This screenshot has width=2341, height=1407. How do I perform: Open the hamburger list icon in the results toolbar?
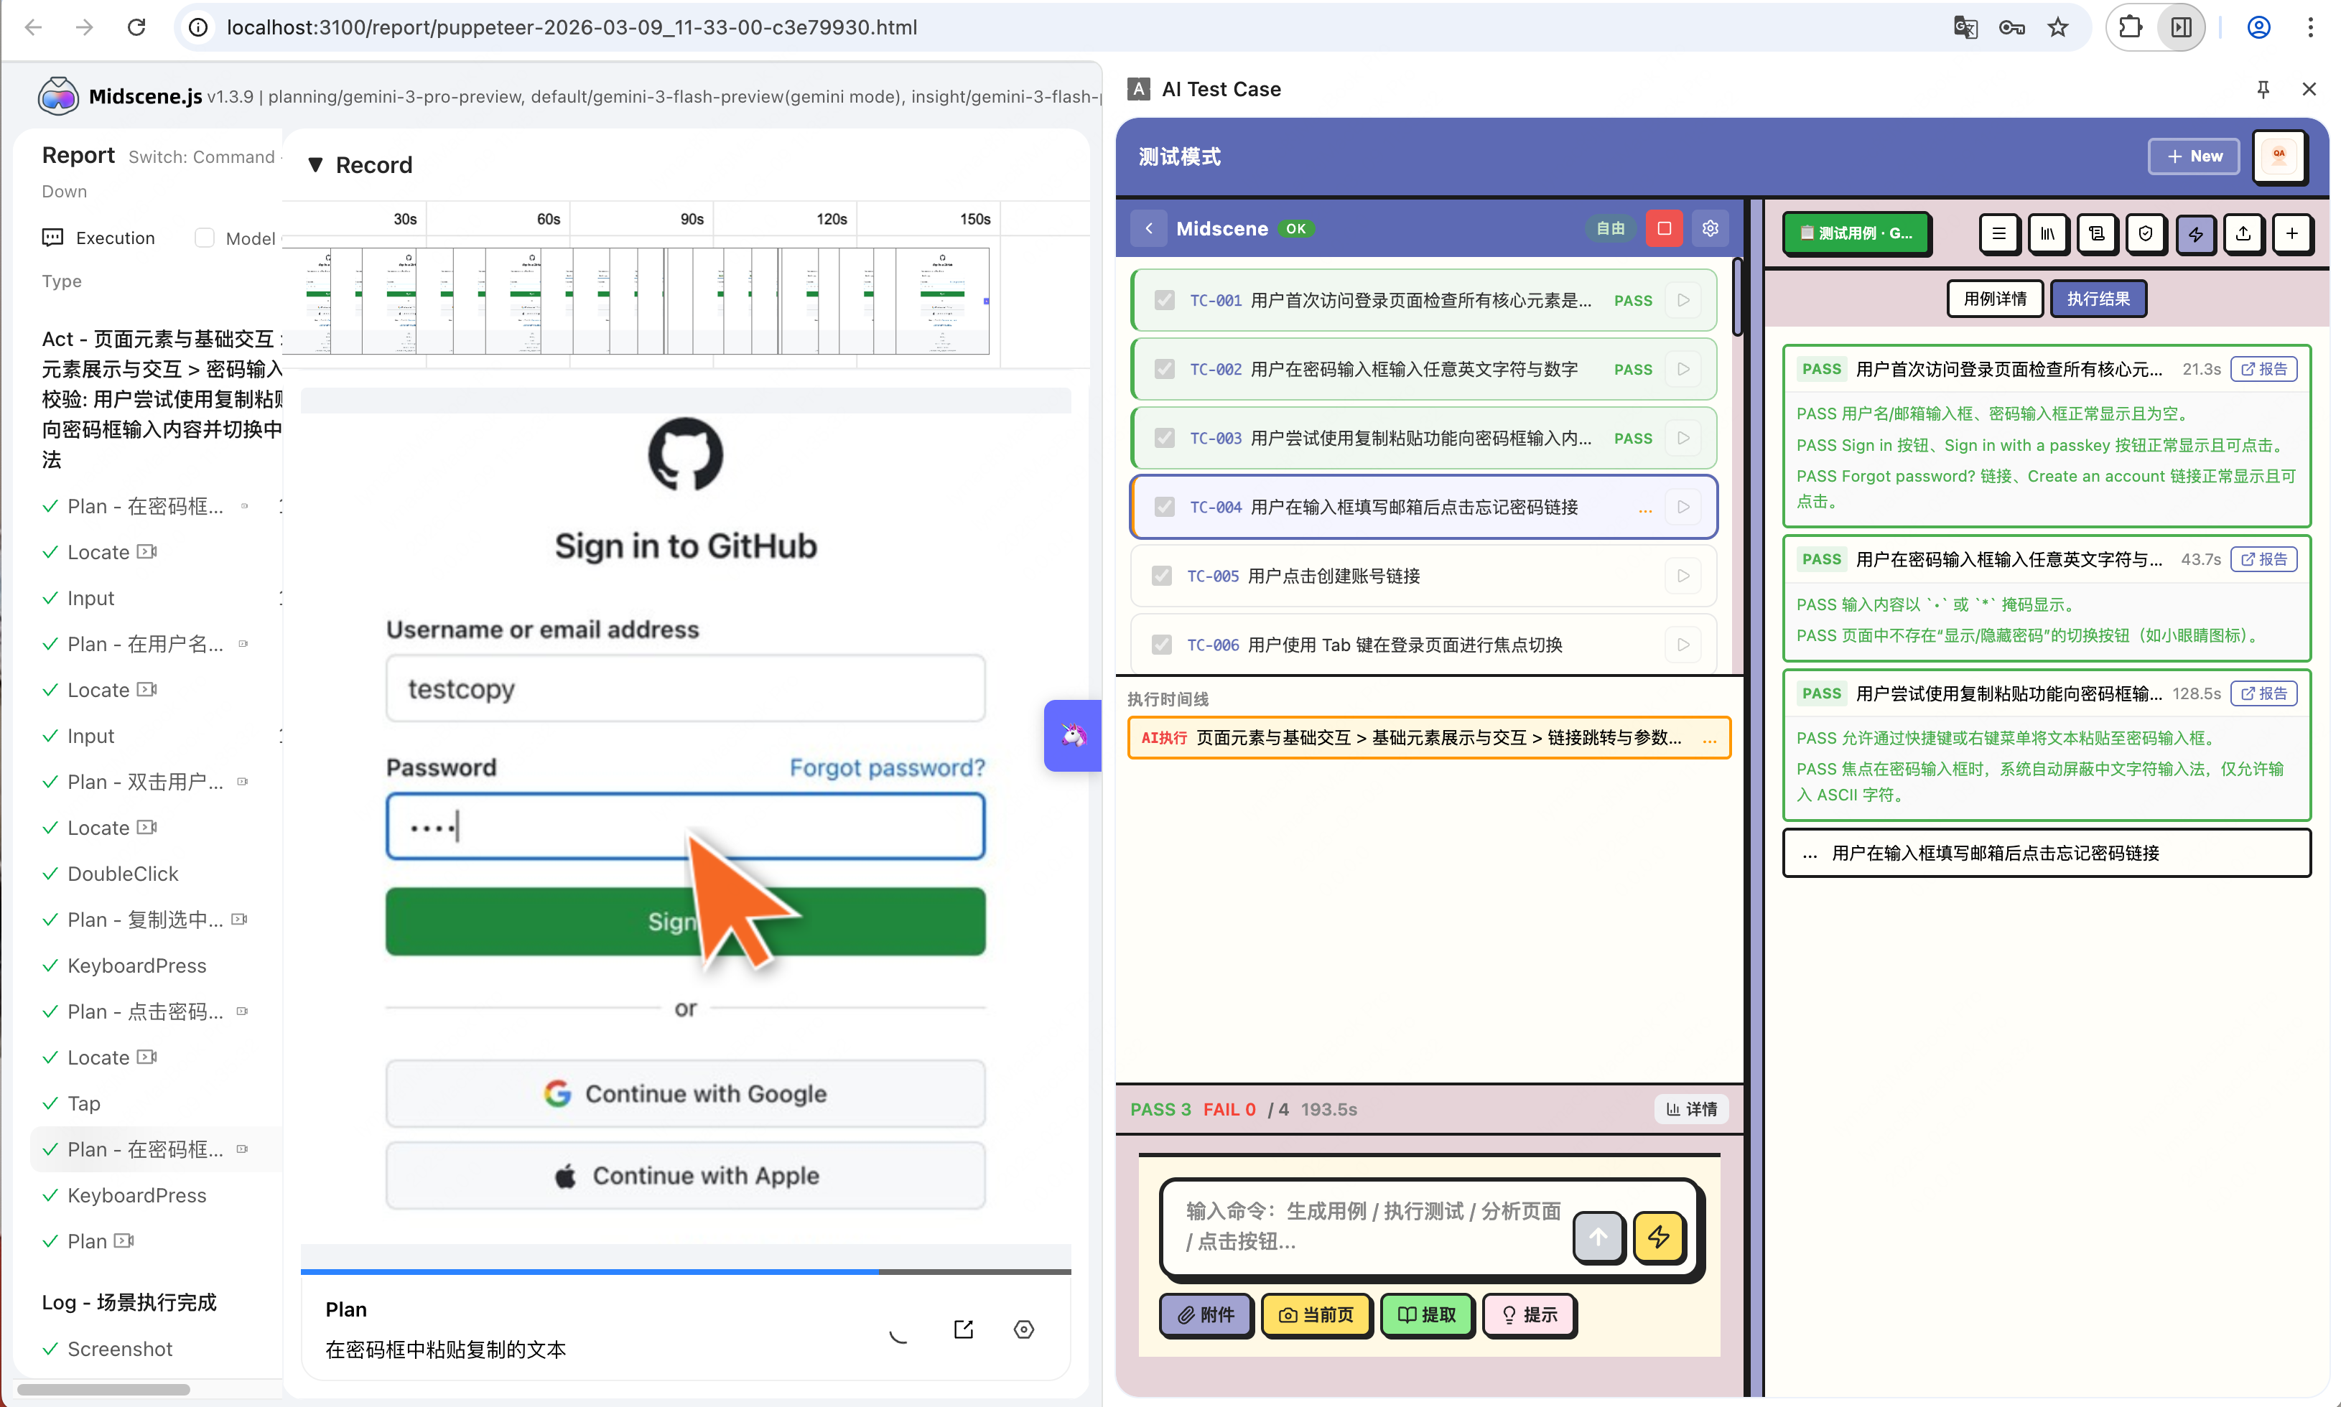point(1998,233)
